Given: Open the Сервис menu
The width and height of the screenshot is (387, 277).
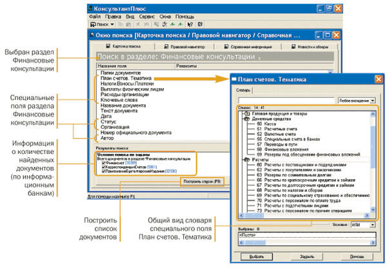Looking at the screenshot, I should [x=146, y=17].
